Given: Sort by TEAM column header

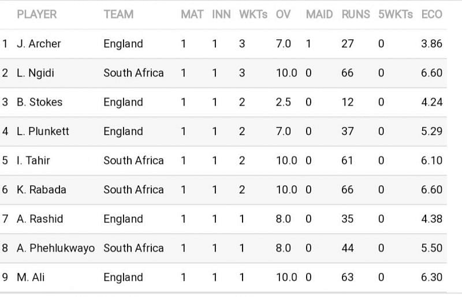Looking at the screenshot, I should [x=118, y=14].
